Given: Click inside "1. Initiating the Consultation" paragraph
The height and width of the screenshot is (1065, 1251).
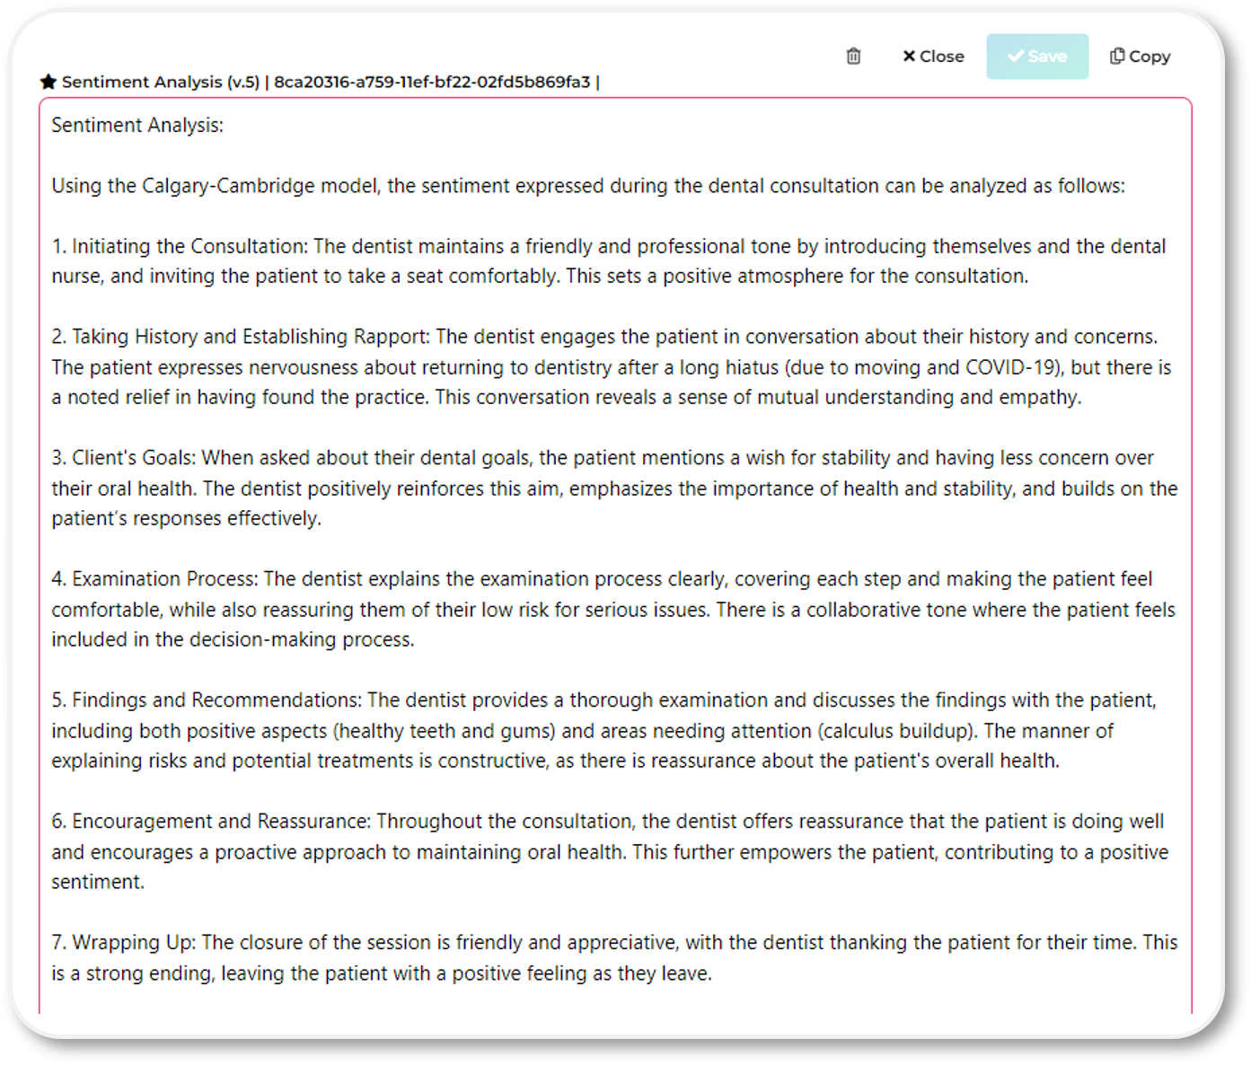Looking at the screenshot, I should click(539, 261).
